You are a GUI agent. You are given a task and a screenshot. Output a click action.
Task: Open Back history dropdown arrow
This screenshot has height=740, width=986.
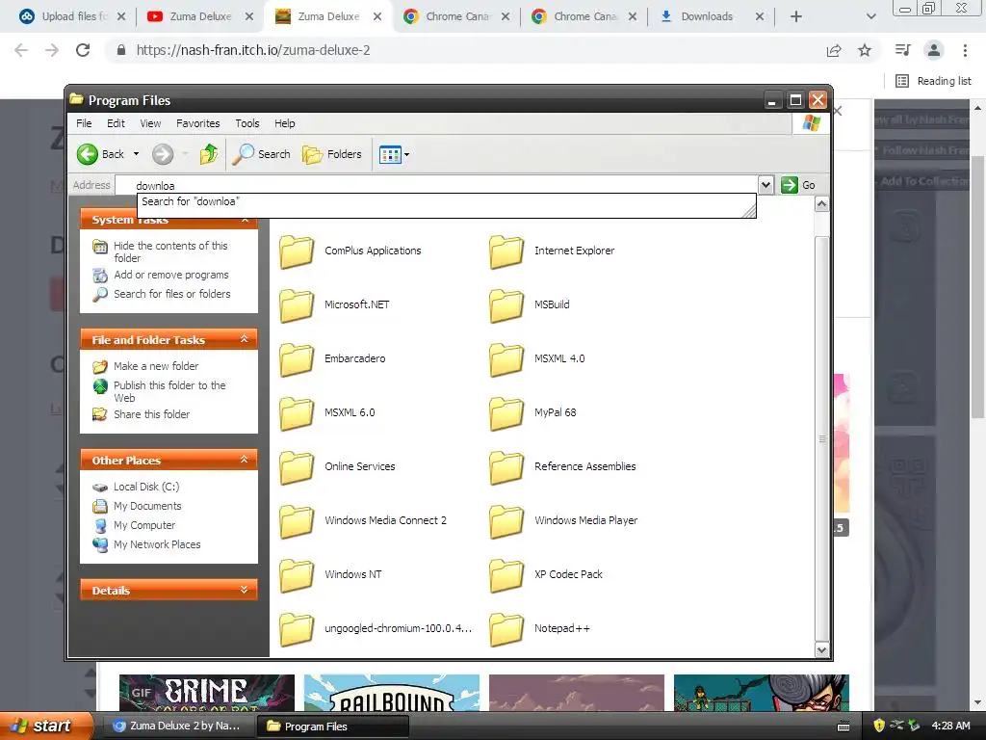pyautogui.click(x=136, y=154)
